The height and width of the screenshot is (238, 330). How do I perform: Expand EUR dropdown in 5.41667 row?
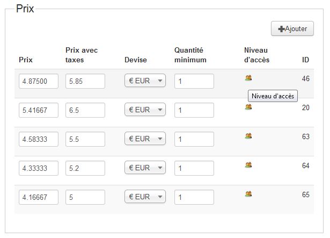click(x=145, y=110)
